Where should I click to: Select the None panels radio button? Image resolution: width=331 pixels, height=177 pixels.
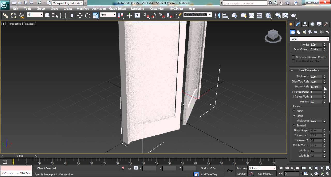[294, 111]
